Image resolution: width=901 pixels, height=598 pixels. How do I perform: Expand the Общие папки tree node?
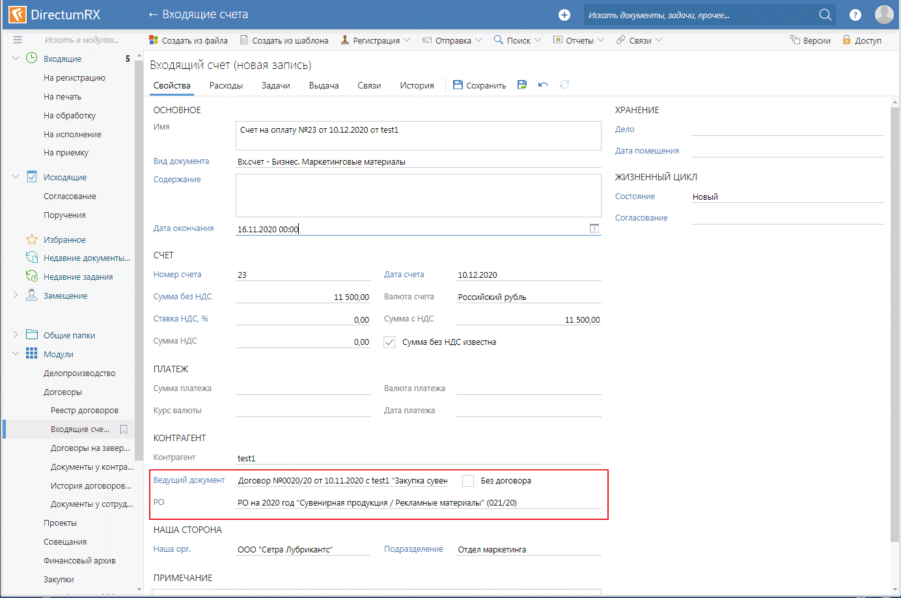pyautogui.click(x=16, y=334)
